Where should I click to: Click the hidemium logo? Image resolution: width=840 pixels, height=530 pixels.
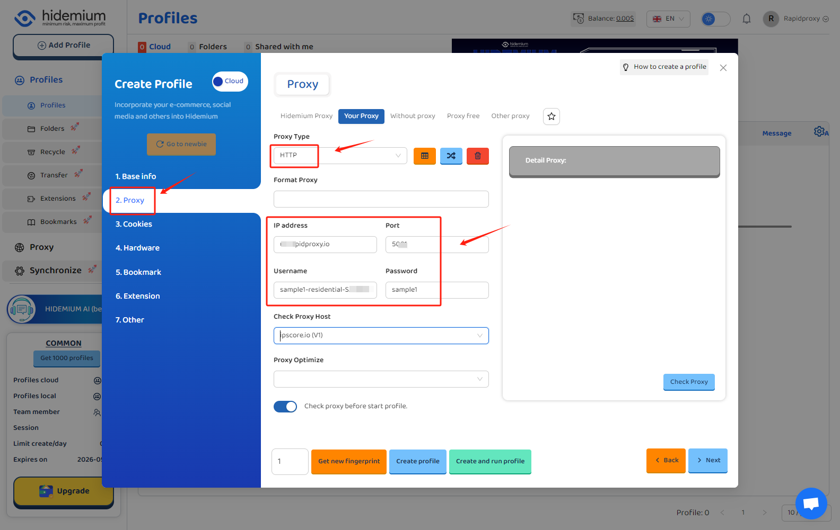pyautogui.click(x=60, y=18)
